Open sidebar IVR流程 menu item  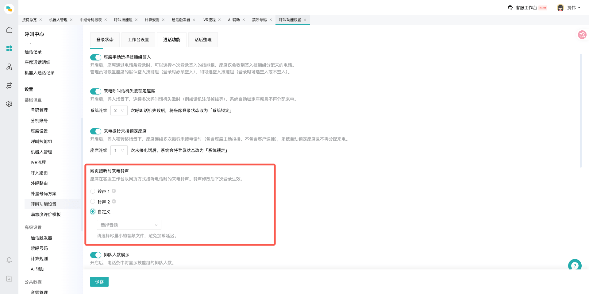pos(38,162)
